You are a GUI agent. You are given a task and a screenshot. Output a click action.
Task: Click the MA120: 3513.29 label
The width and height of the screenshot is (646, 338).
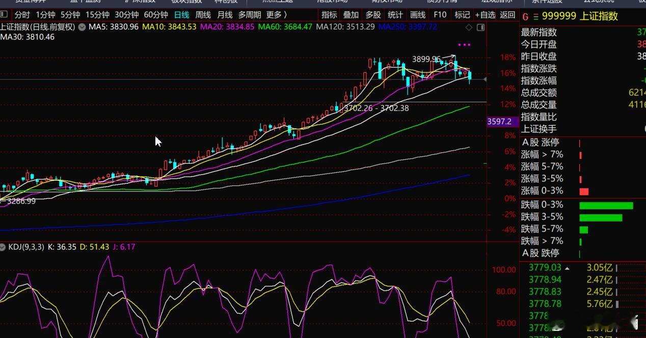point(345,26)
